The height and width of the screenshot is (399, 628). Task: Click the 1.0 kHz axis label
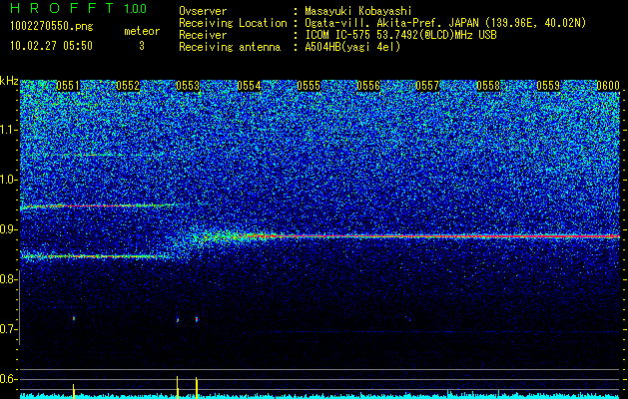(8, 180)
